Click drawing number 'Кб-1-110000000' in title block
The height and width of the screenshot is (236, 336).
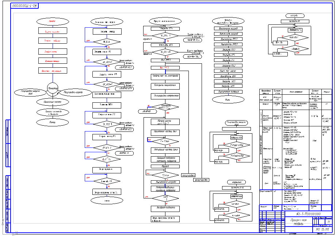(308, 214)
